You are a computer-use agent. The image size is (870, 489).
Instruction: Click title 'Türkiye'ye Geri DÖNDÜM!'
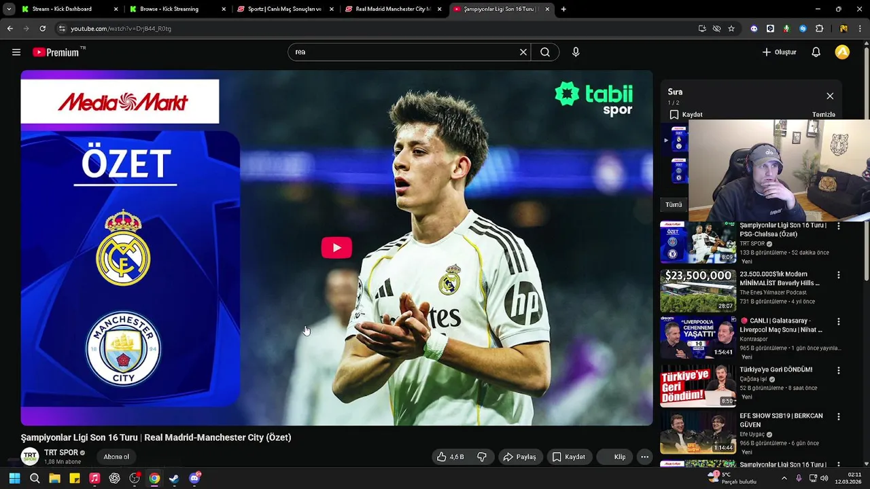776,370
